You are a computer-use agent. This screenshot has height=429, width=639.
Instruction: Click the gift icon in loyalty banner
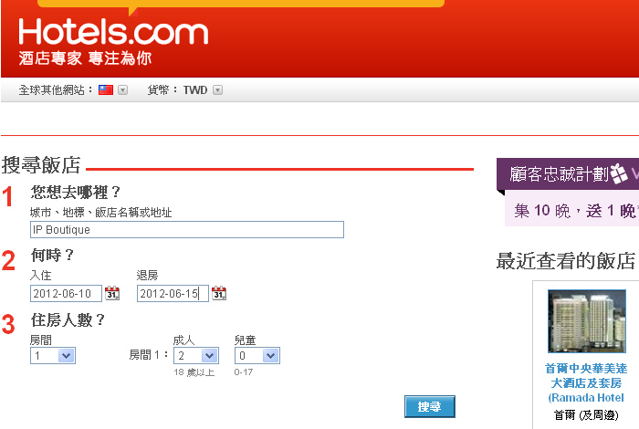click(619, 173)
